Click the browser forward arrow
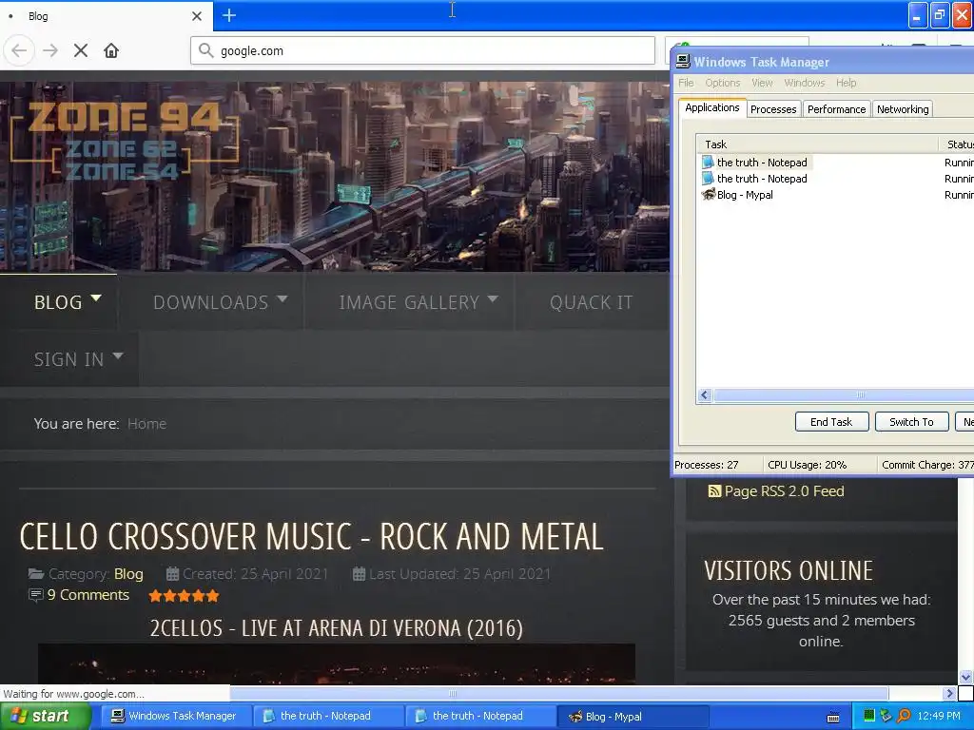The image size is (974, 730). click(50, 50)
